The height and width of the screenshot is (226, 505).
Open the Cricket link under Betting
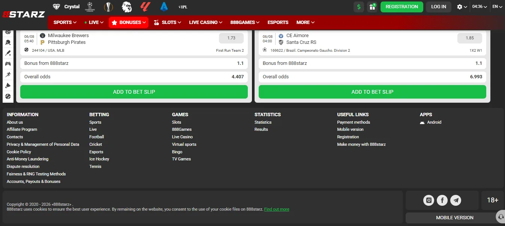[x=96, y=144]
